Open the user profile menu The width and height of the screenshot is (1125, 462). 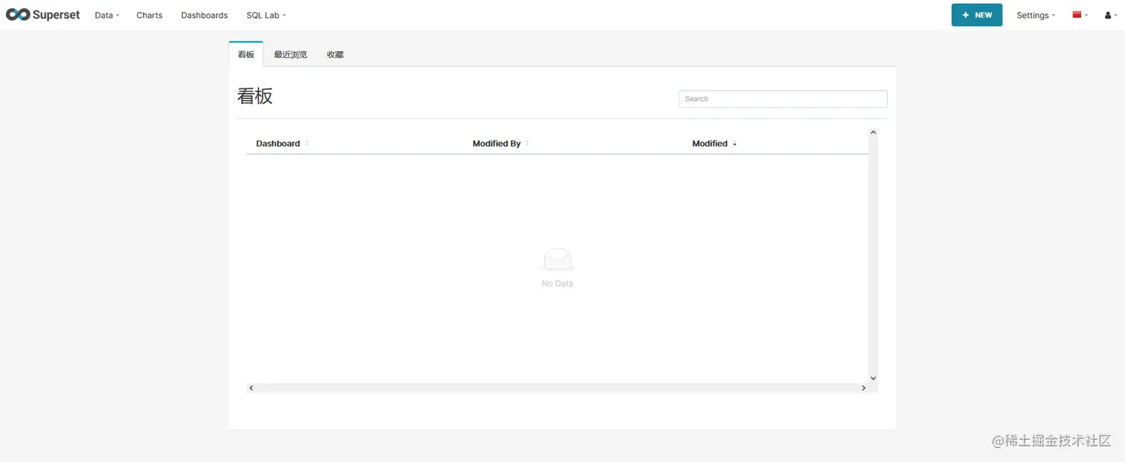coord(1111,15)
